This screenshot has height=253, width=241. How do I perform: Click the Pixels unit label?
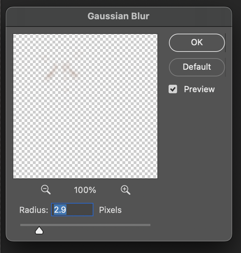click(111, 210)
